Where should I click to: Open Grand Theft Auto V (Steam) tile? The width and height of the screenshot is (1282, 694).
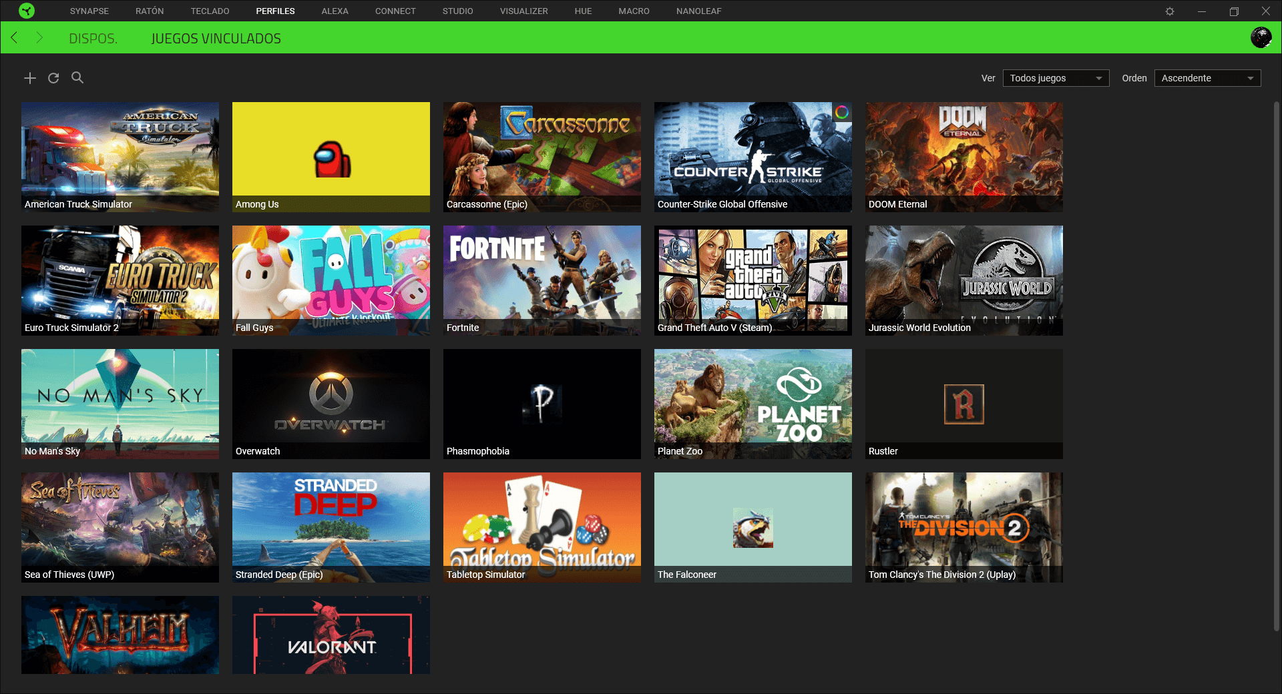tap(753, 280)
